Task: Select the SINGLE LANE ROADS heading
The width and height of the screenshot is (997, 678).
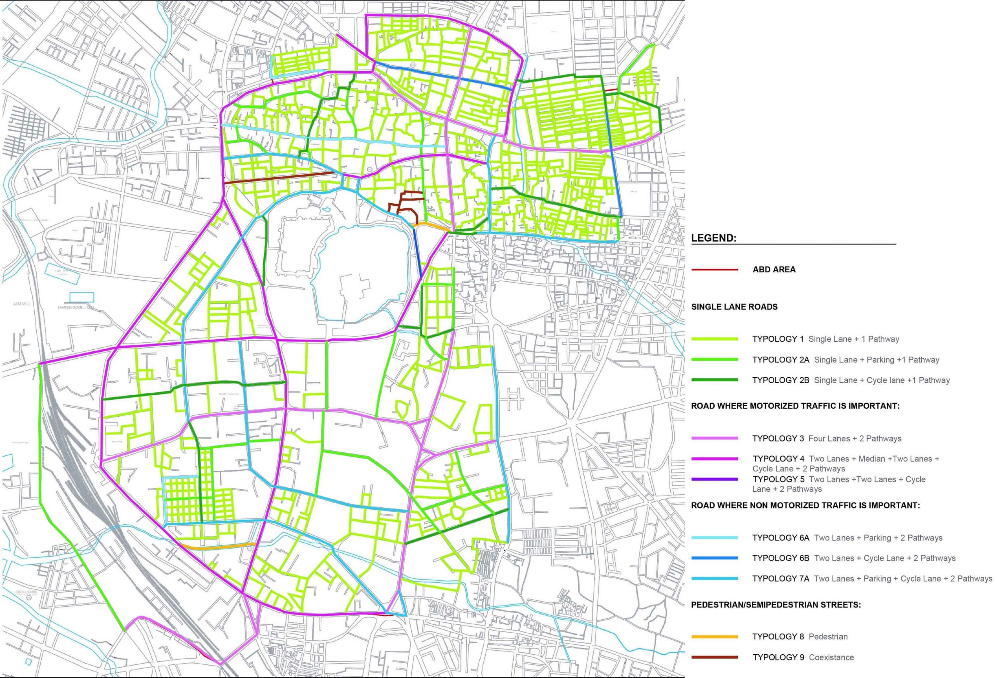Action: [734, 307]
